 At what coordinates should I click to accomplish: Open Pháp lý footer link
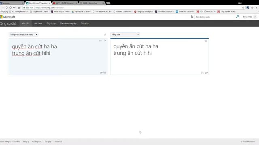(26, 141)
